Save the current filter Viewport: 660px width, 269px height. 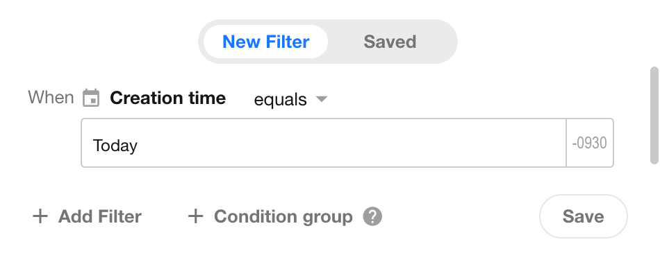coord(584,216)
